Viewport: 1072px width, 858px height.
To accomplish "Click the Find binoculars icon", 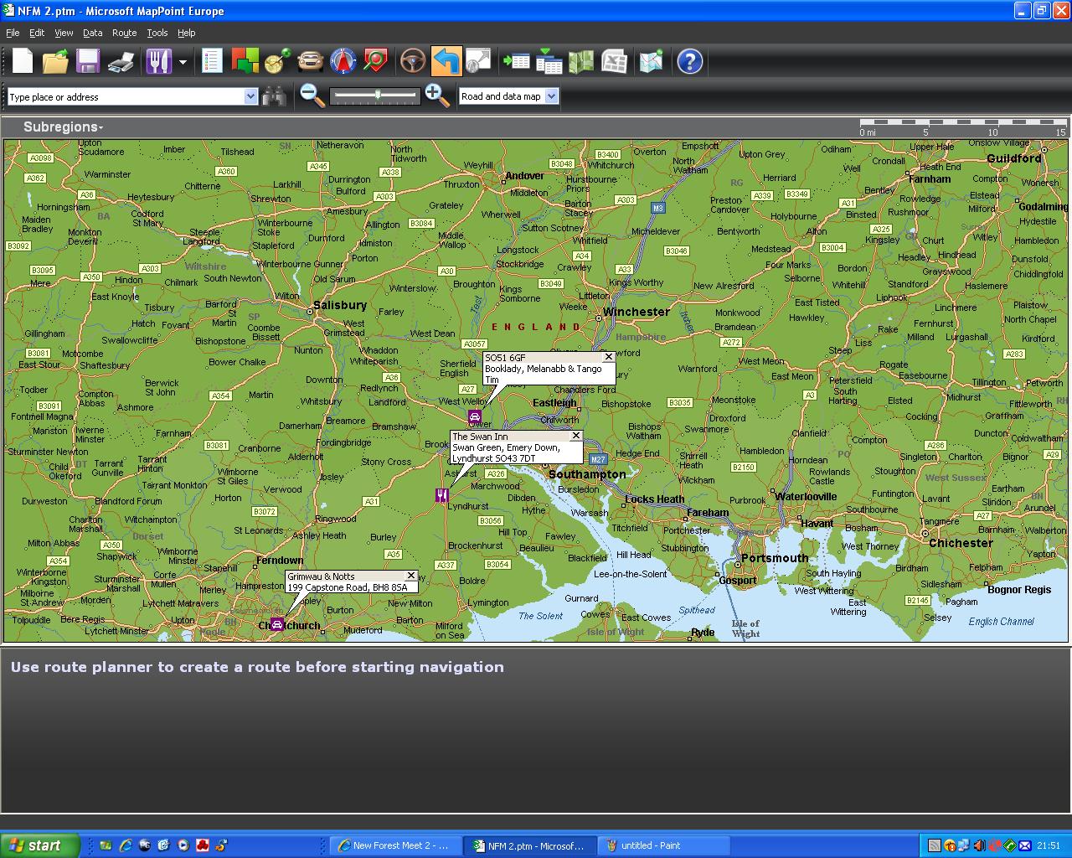I will tap(275, 96).
